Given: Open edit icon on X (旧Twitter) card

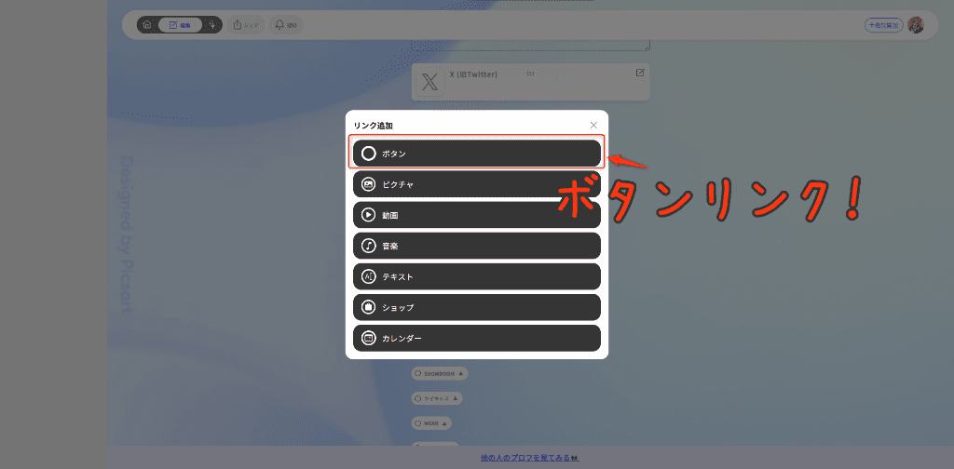Looking at the screenshot, I should click(639, 73).
